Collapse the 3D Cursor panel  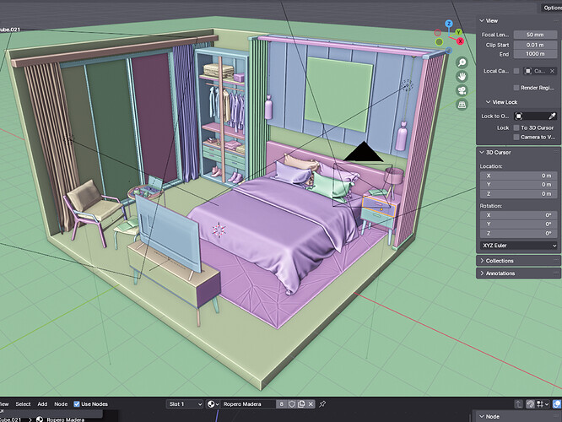pyautogui.click(x=482, y=153)
